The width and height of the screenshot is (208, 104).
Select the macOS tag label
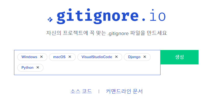point(59,57)
